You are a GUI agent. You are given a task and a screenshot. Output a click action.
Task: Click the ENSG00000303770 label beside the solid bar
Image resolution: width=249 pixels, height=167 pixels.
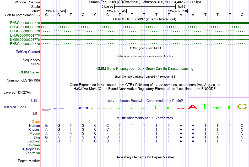[x=25, y=23]
